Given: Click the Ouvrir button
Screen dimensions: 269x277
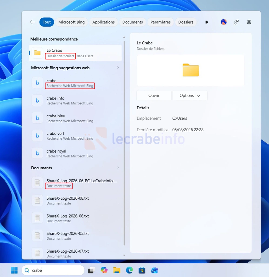Looking at the screenshot, I should click(154, 95).
